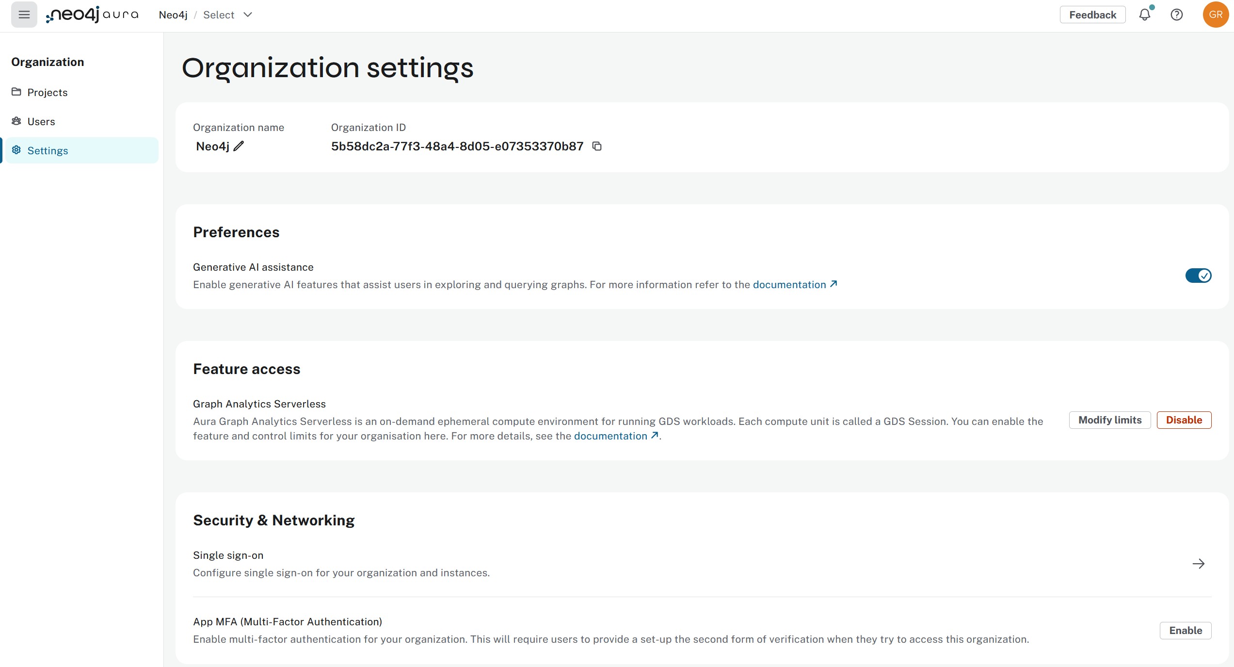
Task: Open the GR user avatar menu
Action: click(x=1215, y=15)
